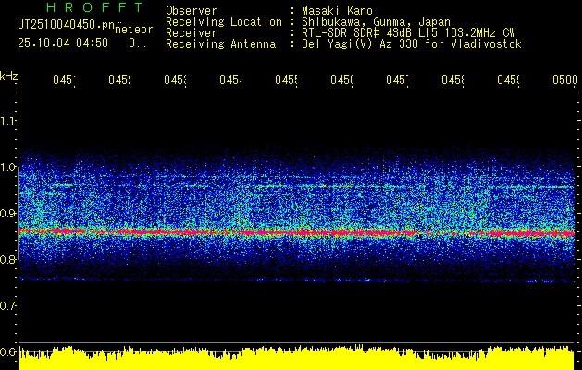Click the 1.0 frequency axis label
The height and width of the screenshot is (370, 582).
[7, 167]
